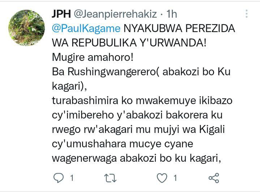Select the 'Mugire amahoro!' line
Viewport: 260px width, 192px height.
tap(93, 57)
